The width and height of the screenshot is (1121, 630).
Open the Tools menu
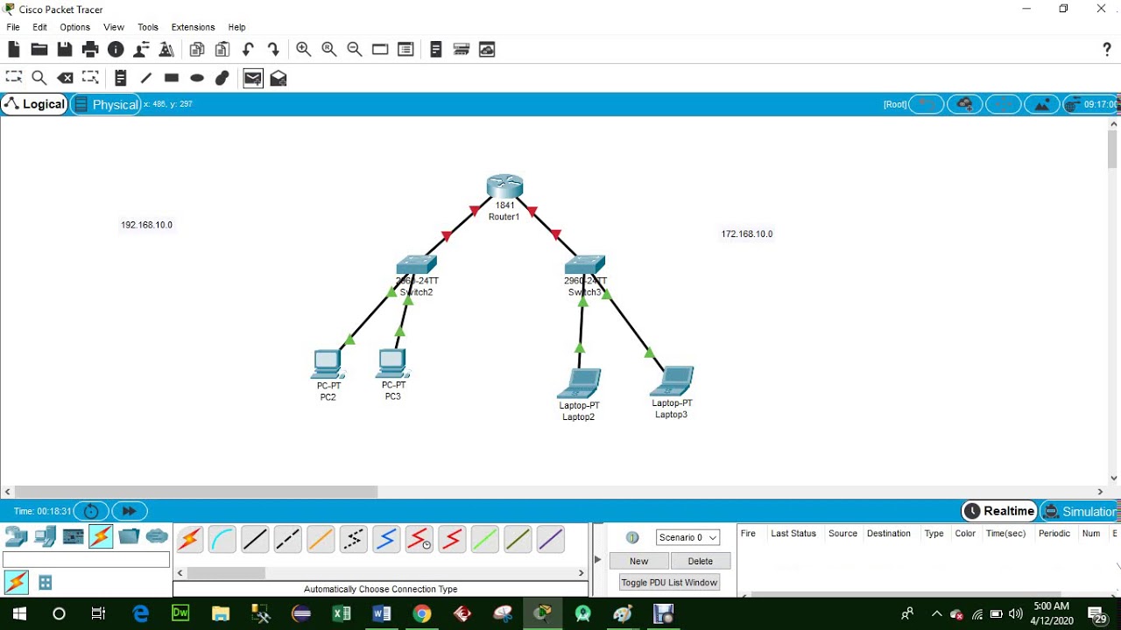click(x=148, y=27)
